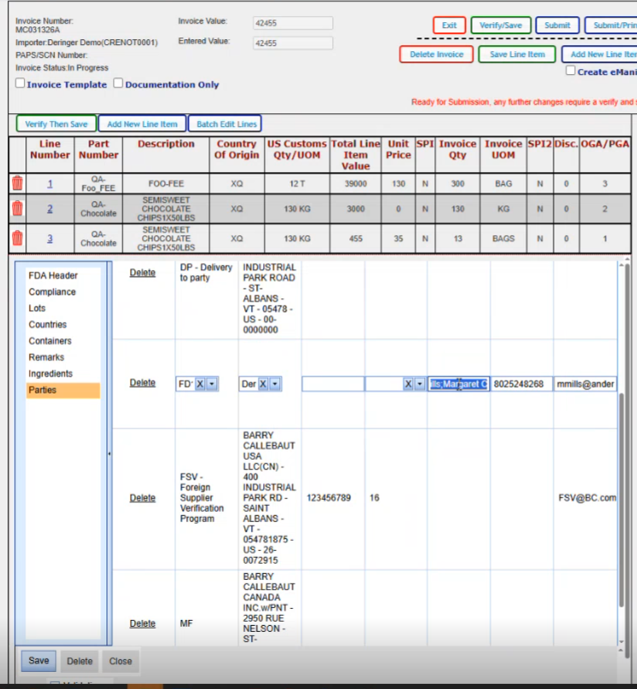Clear party type with X icon
Viewport: 637px width, 689px height.
click(x=200, y=384)
